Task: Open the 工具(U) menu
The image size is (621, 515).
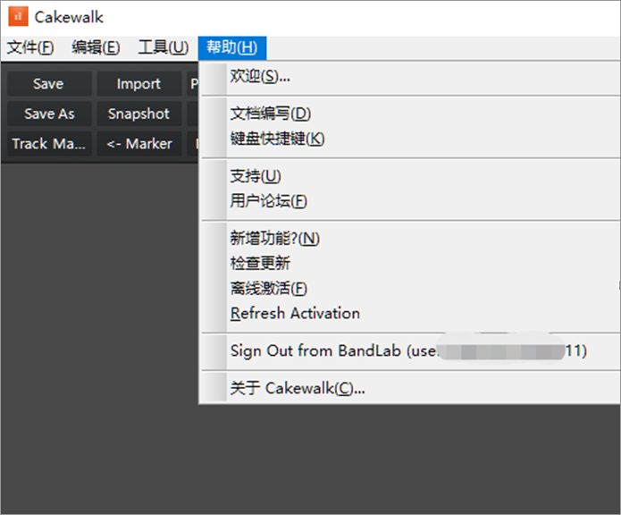Action: pos(164,47)
